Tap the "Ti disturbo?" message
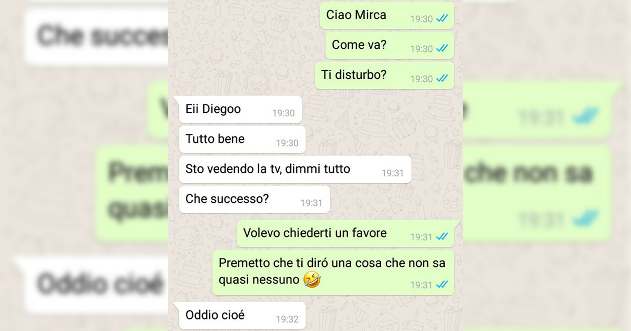The image size is (631, 331). click(x=384, y=76)
